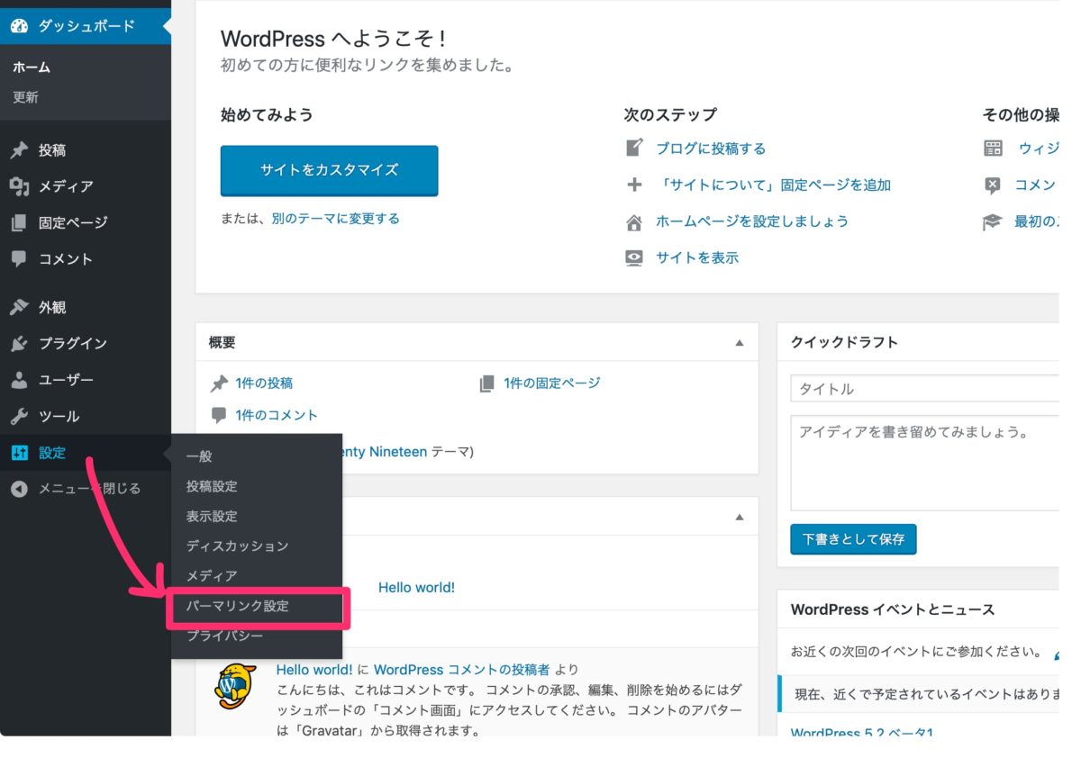This screenshot has height=758, width=1081.
Task: Click the sliders icon beside 設定
Action: [20, 453]
